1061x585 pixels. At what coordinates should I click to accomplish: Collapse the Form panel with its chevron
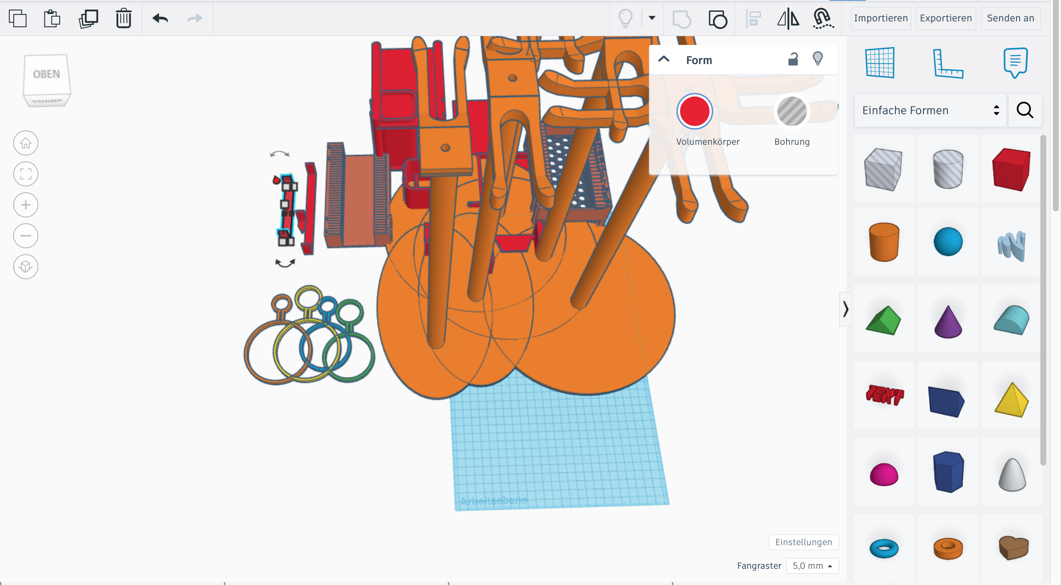[664, 59]
